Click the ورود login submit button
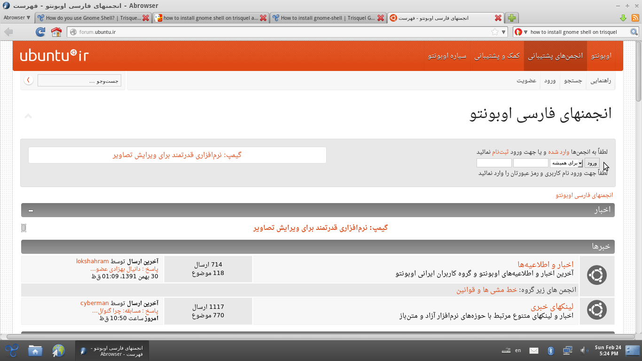The image size is (642, 361). pos(592,163)
